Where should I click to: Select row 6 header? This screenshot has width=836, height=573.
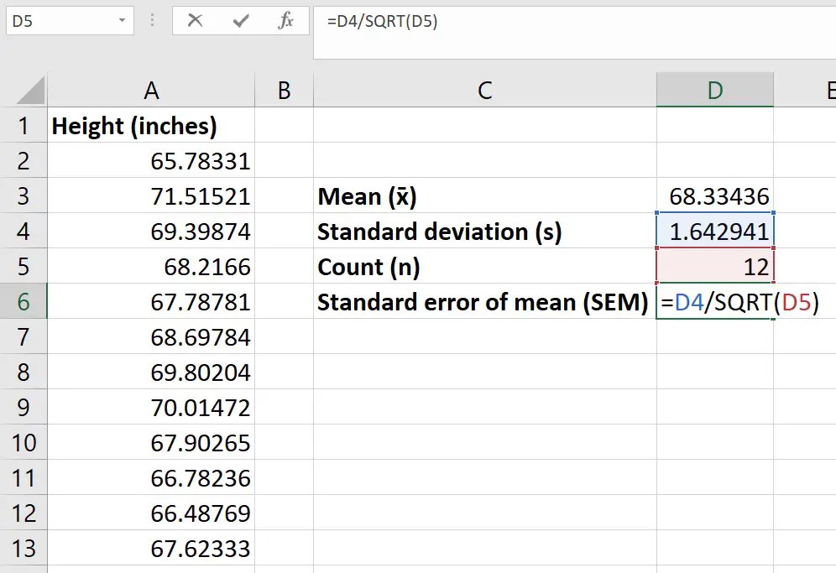click(x=24, y=301)
